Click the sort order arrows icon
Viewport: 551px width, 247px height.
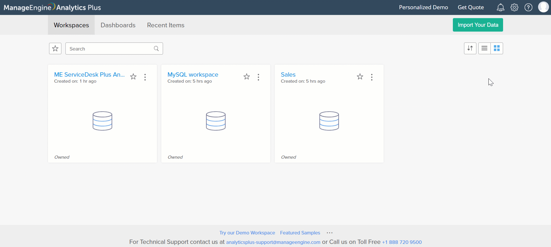470,48
